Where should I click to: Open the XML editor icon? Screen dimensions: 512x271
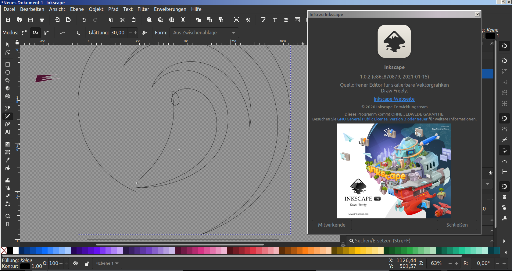(297, 20)
